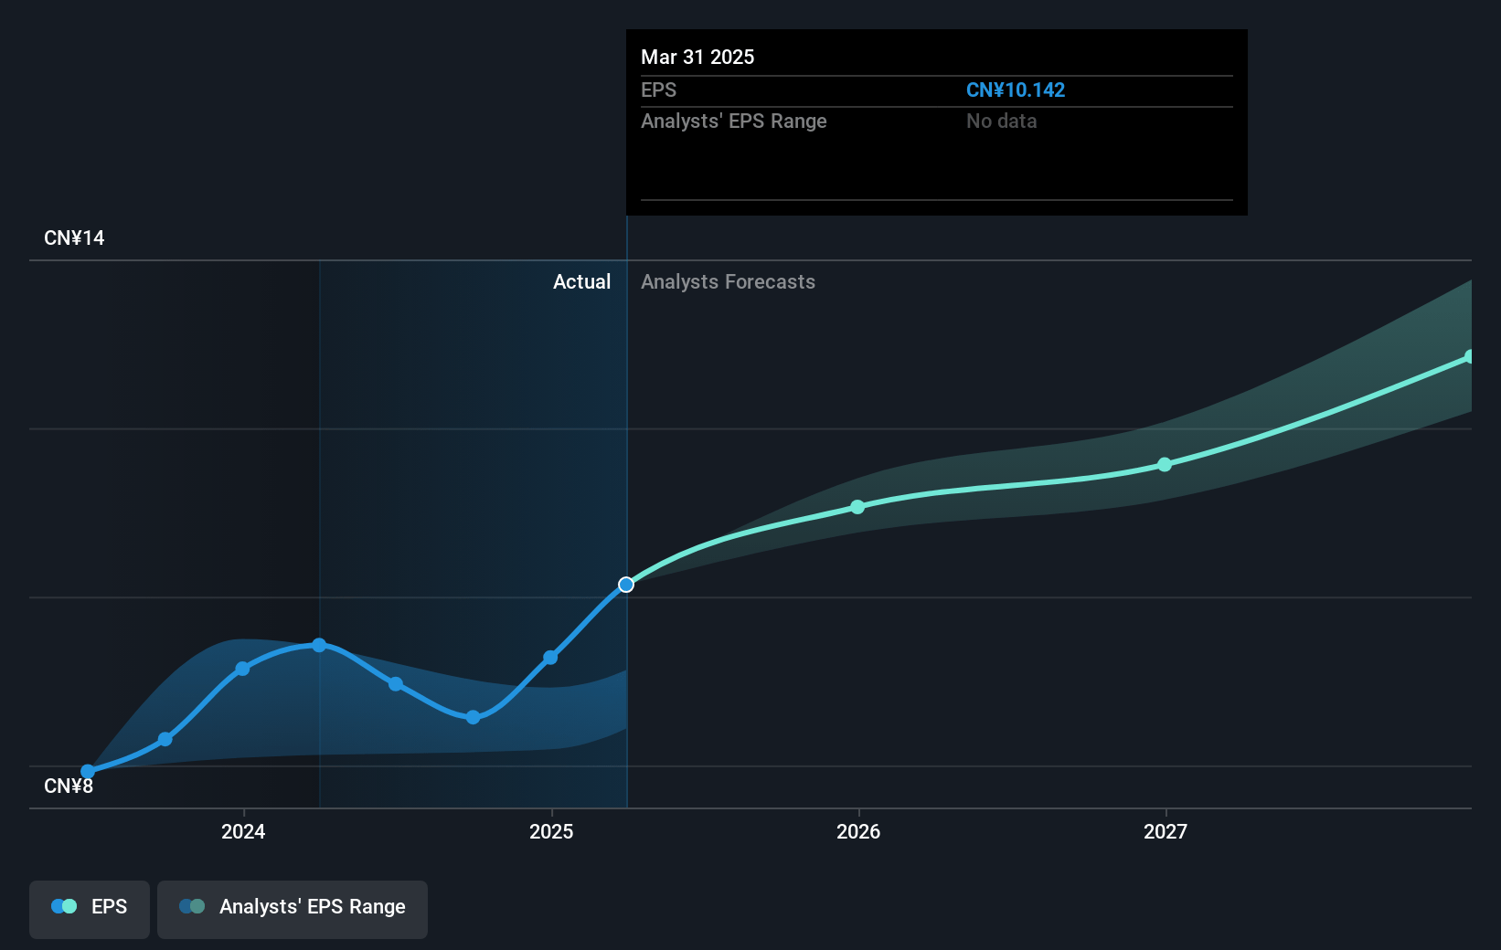Click the 2027 x-axis label

1166,831
